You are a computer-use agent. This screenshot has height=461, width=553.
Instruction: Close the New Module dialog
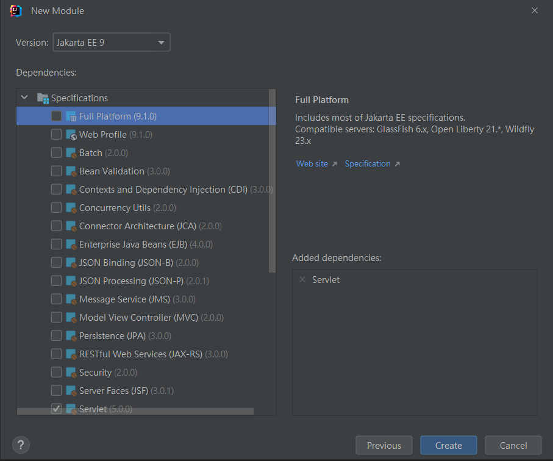534,10
